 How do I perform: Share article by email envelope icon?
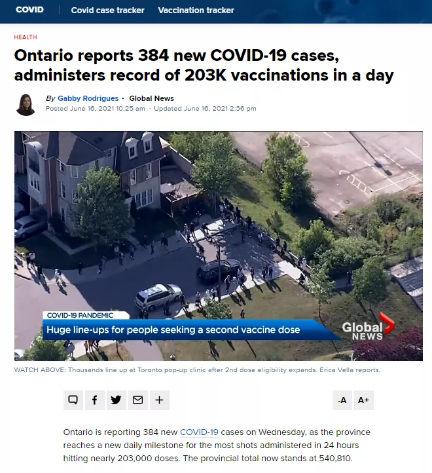point(137,400)
